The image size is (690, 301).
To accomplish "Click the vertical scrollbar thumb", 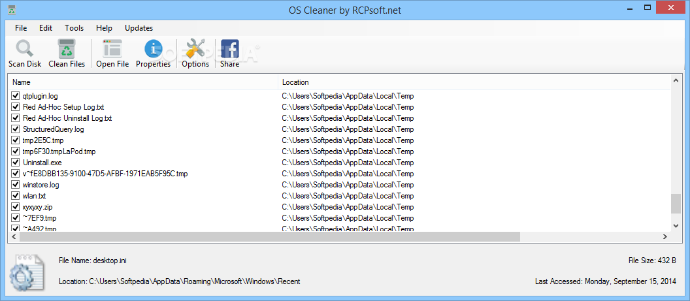I will tap(676, 204).
